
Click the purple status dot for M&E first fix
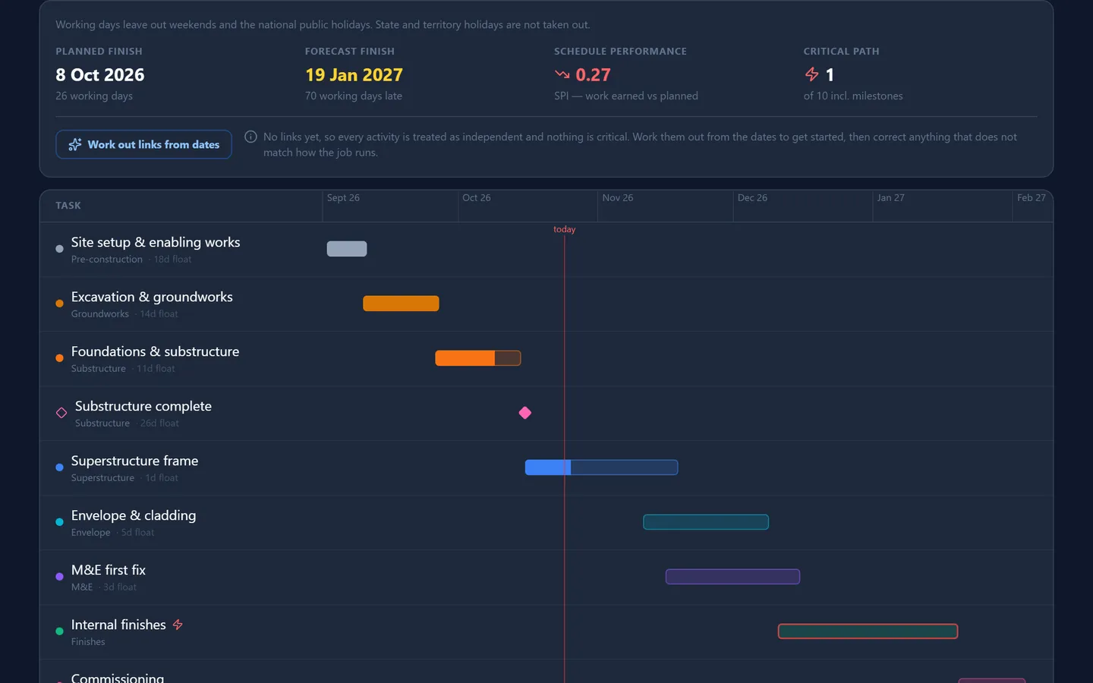click(x=59, y=577)
